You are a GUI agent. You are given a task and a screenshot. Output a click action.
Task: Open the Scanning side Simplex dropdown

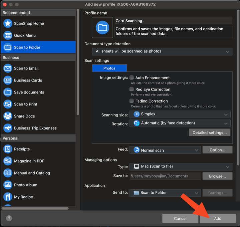pos(180,114)
